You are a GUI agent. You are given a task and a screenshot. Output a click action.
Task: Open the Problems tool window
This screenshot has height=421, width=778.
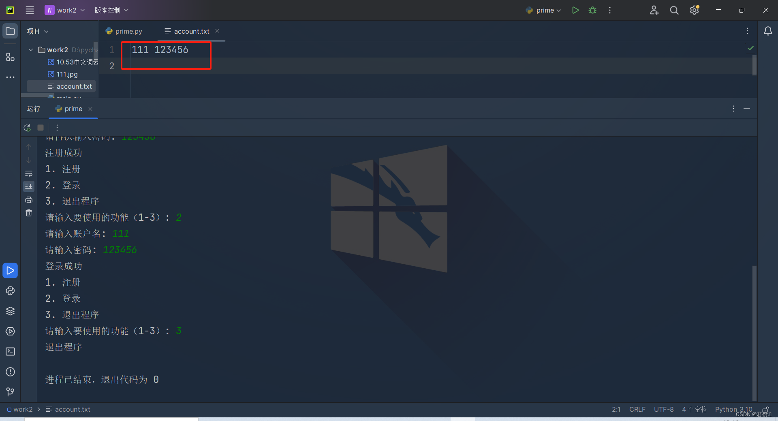coord(10,372)
